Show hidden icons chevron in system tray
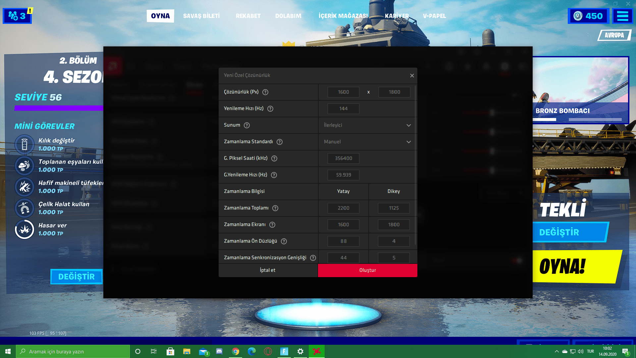This screenshot has height=358, width=636. pyautogui.click(x=556, y=351)
